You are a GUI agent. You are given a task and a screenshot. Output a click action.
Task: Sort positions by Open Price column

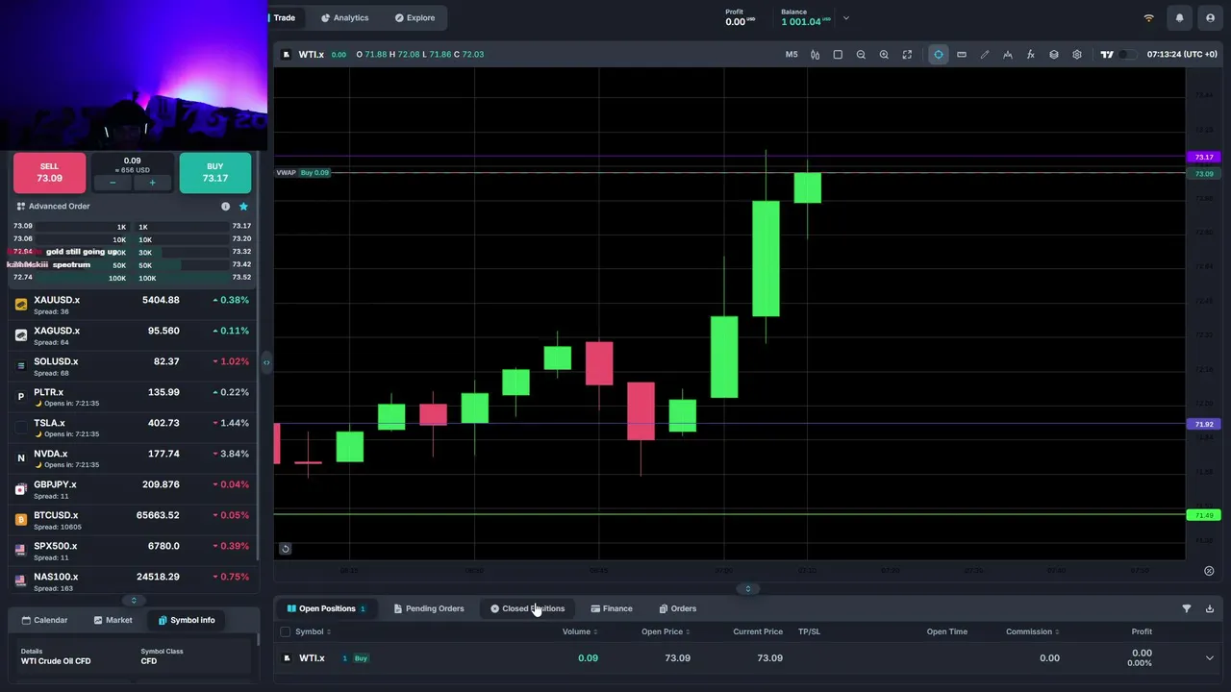pyautogui.click(x=666, y=631)
